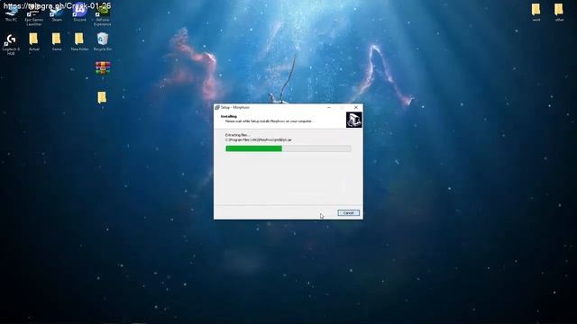The height and width of the screenshot is (324, 577).
Task: Select the other folder on desktop
Action: pyautogui.click(x=559, y=13)
